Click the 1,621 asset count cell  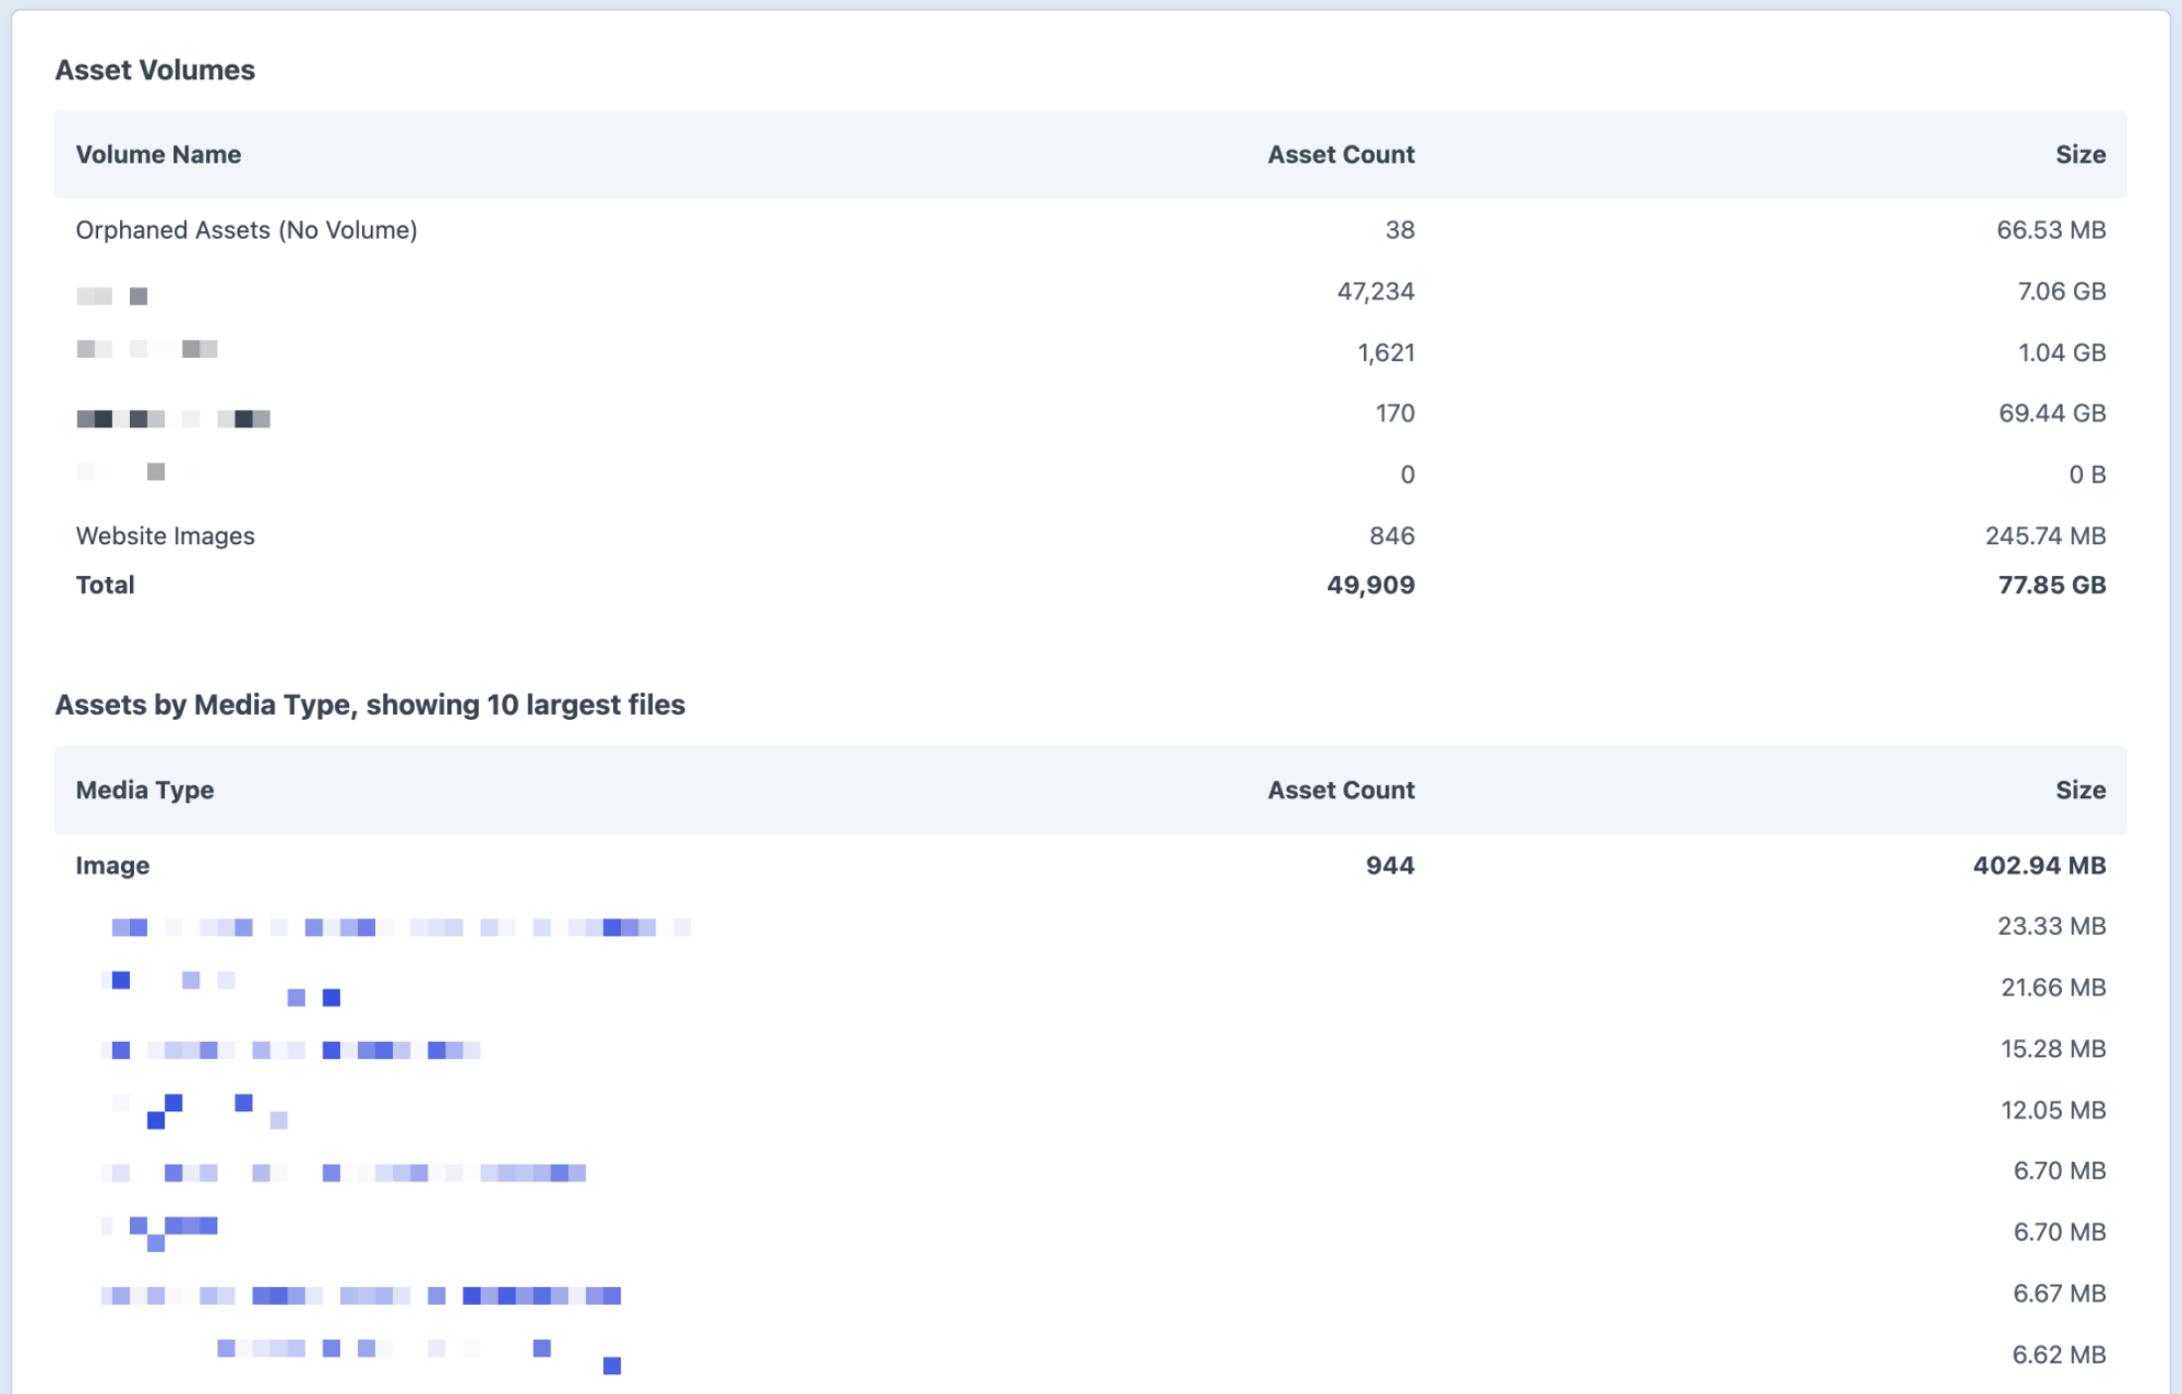click(x=1387, y=352)
